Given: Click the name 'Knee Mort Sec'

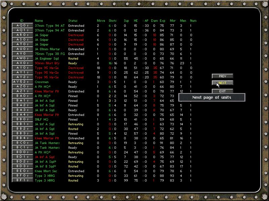Looking at the screenshot, I should click(46, 171).
